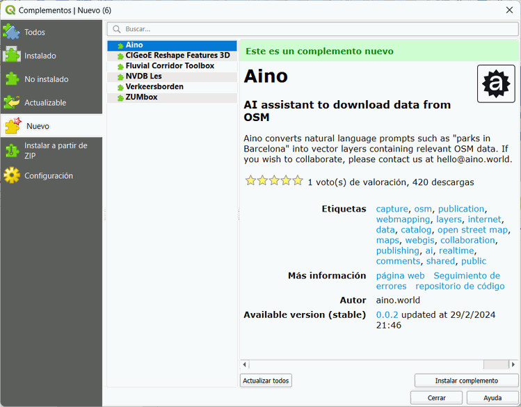Select the ZUMbox plugin
Image resolution: width=521 pixels, height=407 pixels.
point(172,97)
